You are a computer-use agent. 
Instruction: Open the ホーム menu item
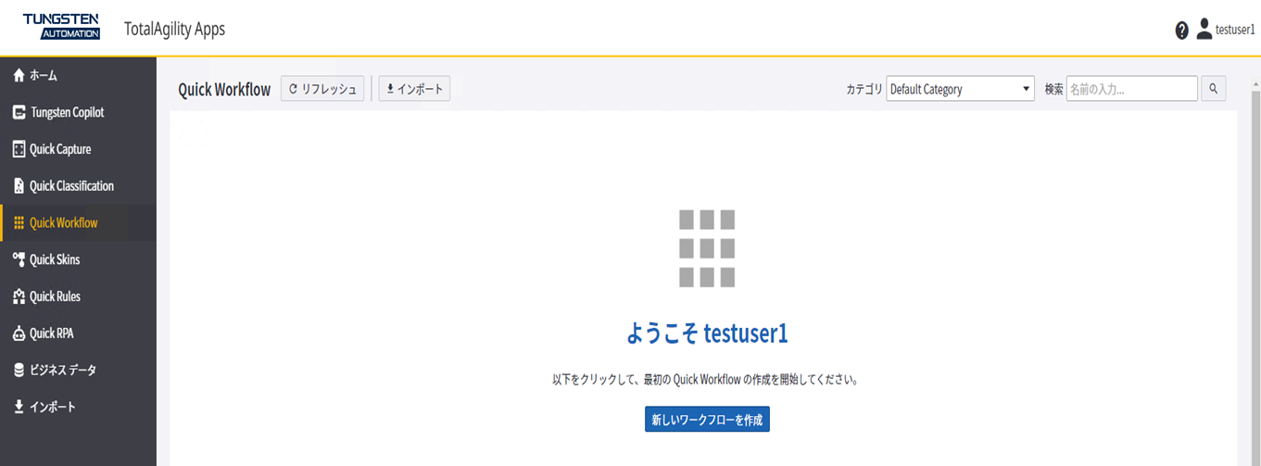click(78, 75)
